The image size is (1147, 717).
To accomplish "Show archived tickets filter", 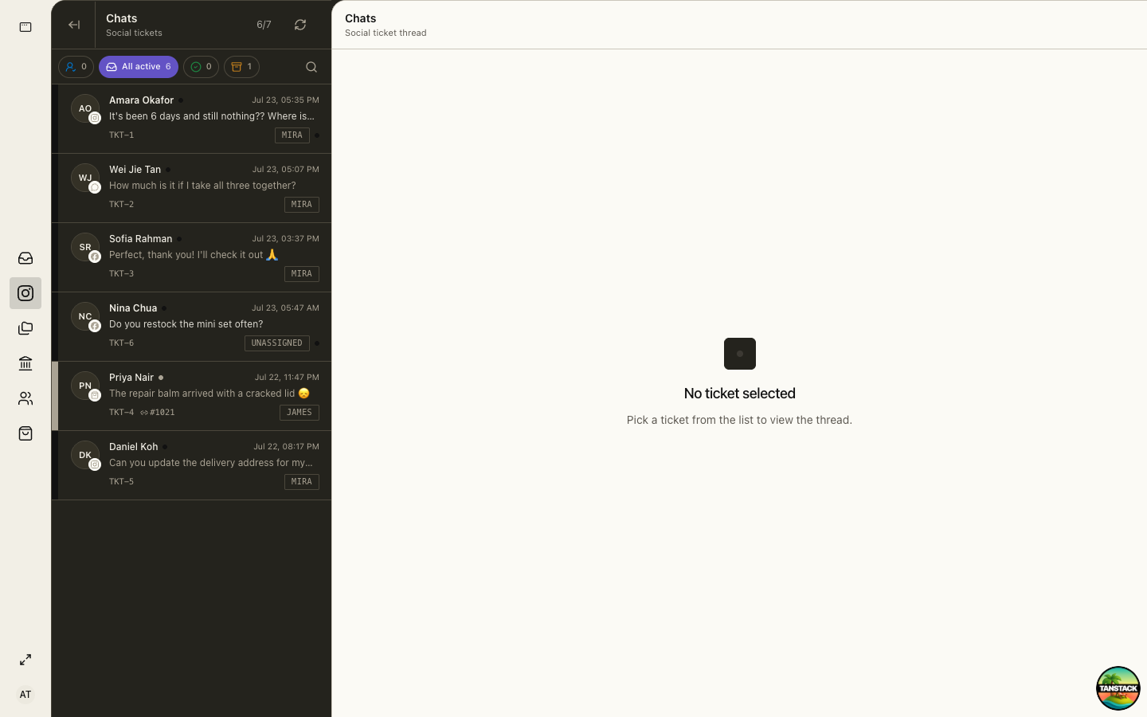I will [x=241, y=67].
